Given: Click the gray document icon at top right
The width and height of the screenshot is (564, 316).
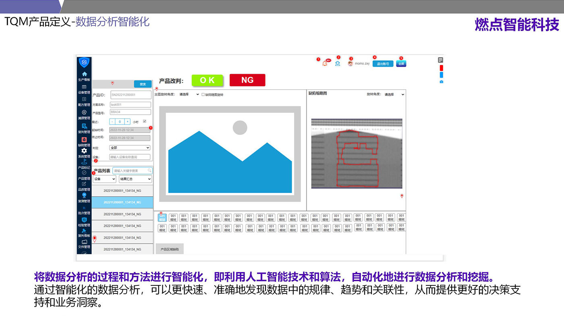Looking at the screenshot, I should click(x=441, y=60).
